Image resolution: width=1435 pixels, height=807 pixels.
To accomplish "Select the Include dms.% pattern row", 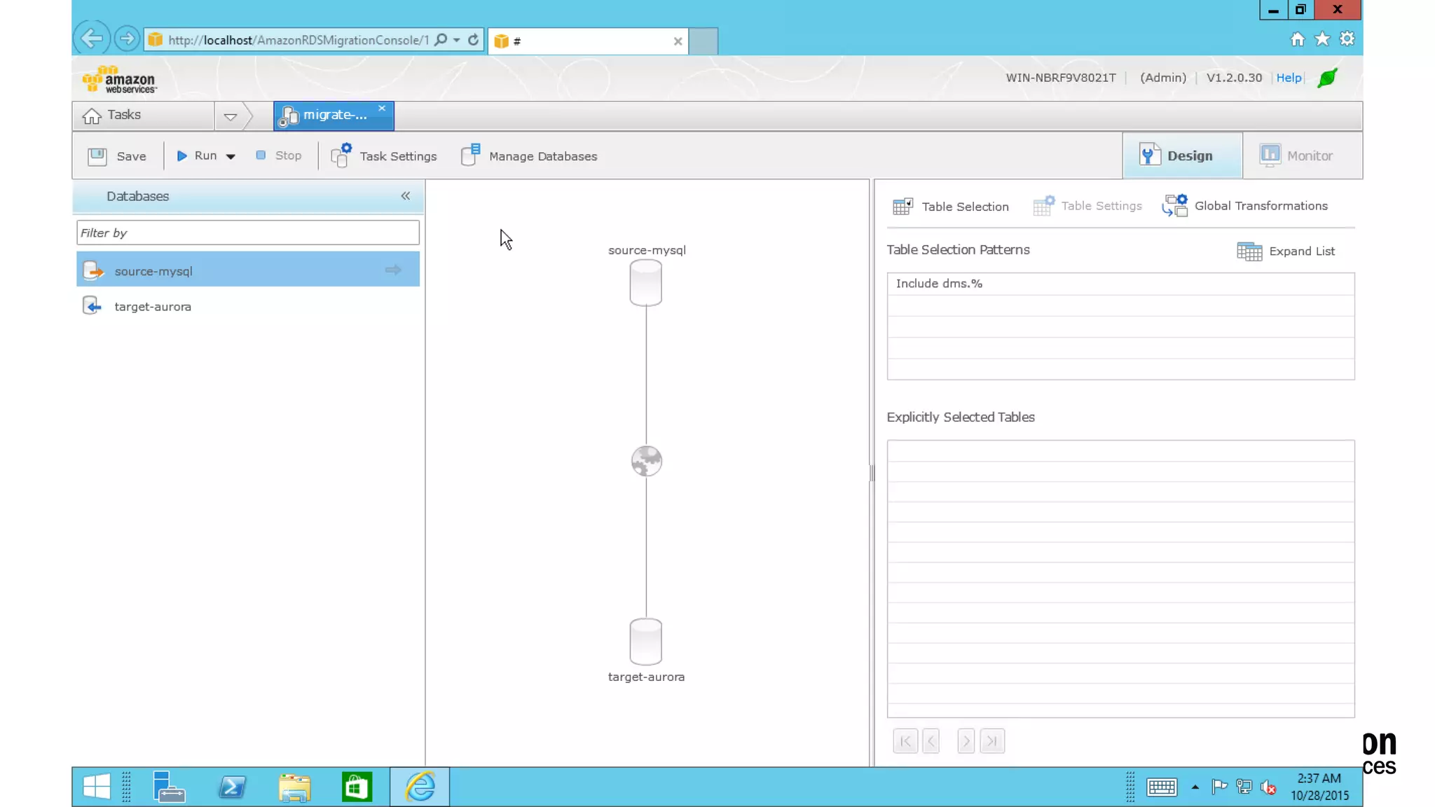I will click(1120, 284).
